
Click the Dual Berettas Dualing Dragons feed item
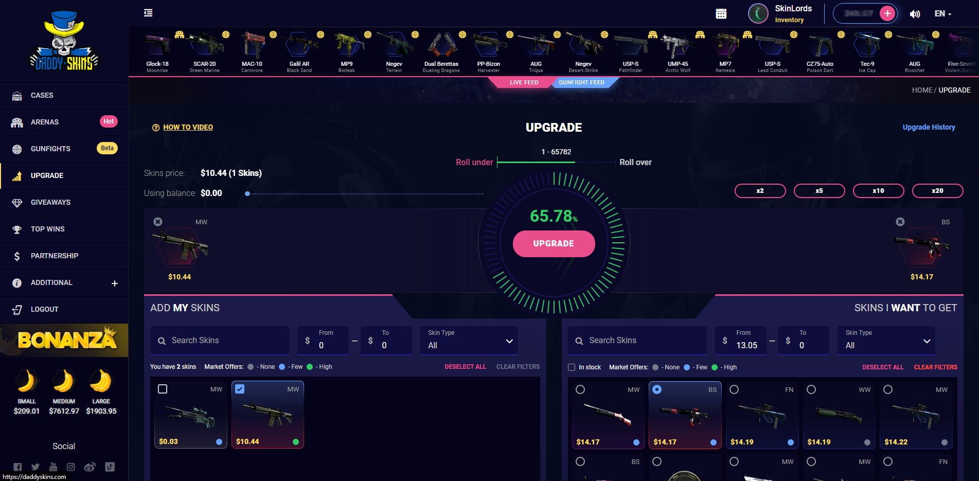[441, 52]
